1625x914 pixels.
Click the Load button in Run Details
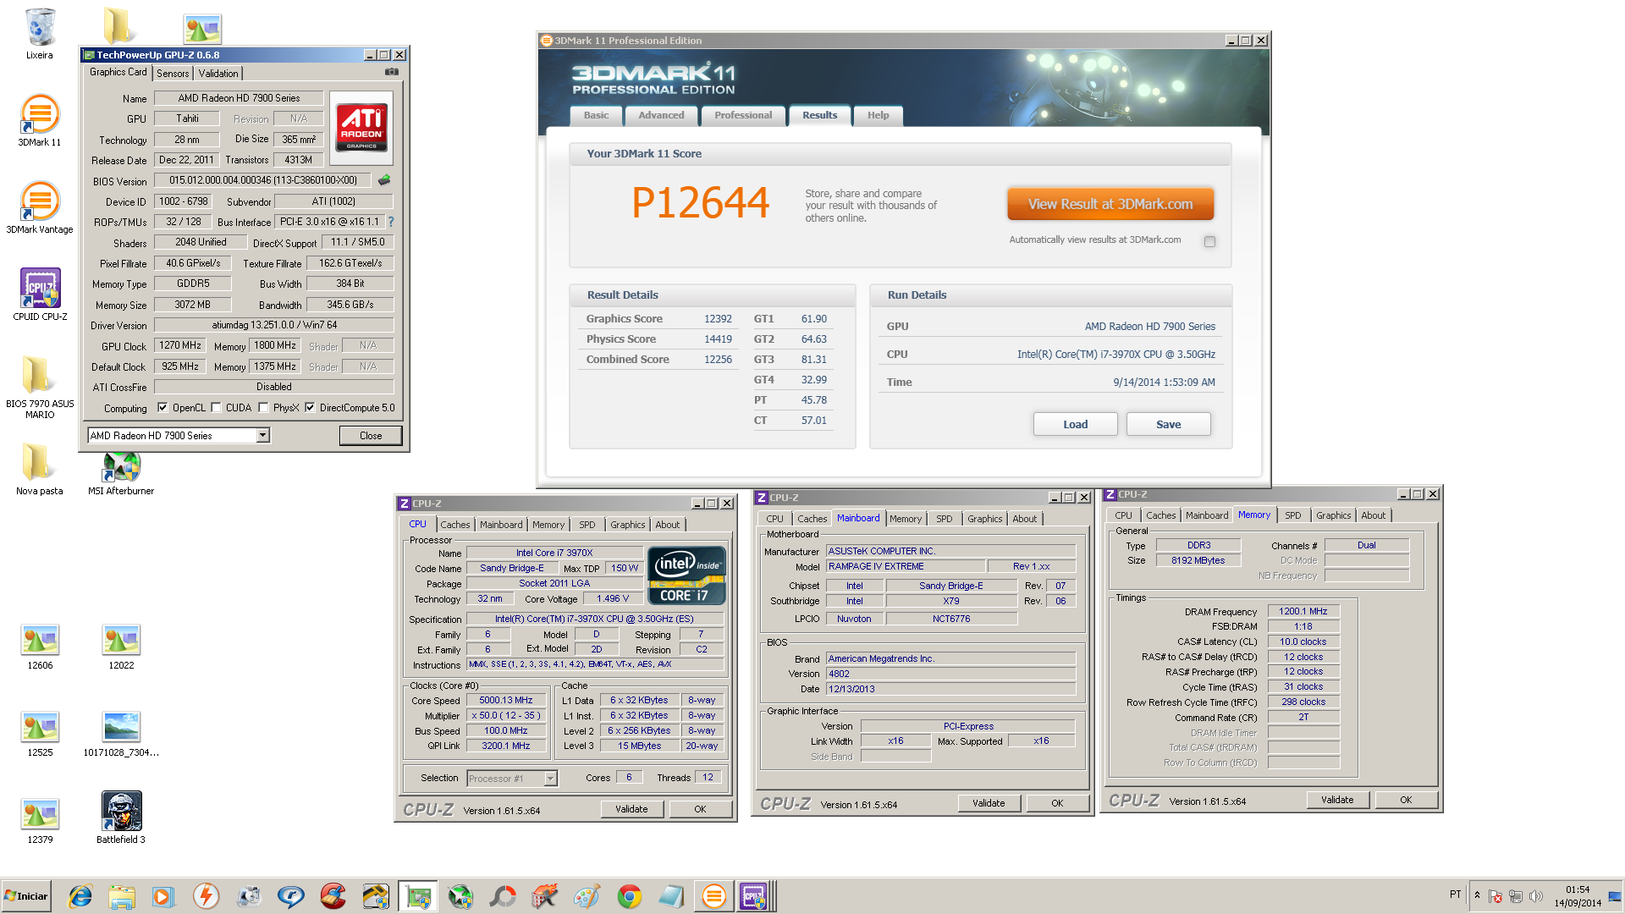tap(1075, 424)
